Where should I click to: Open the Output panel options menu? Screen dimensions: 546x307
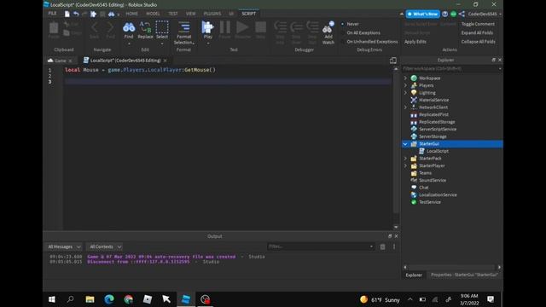coord(394,246)
